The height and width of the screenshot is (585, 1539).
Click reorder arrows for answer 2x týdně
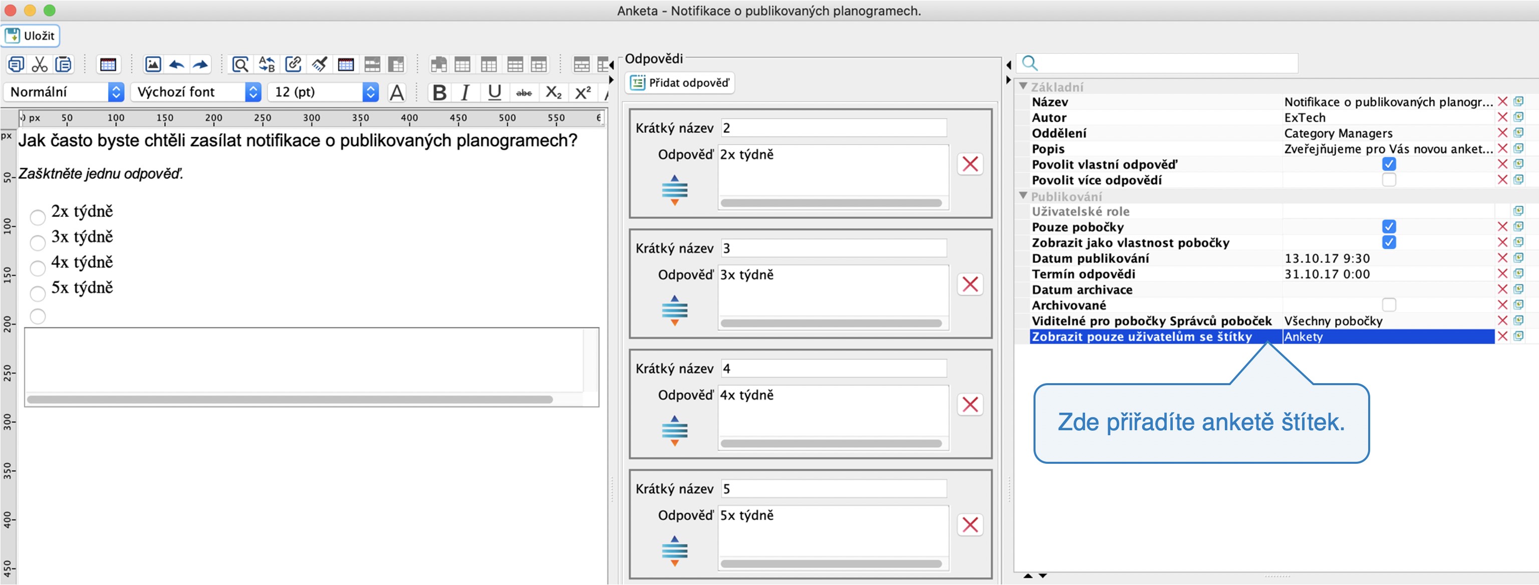[674, 190]
